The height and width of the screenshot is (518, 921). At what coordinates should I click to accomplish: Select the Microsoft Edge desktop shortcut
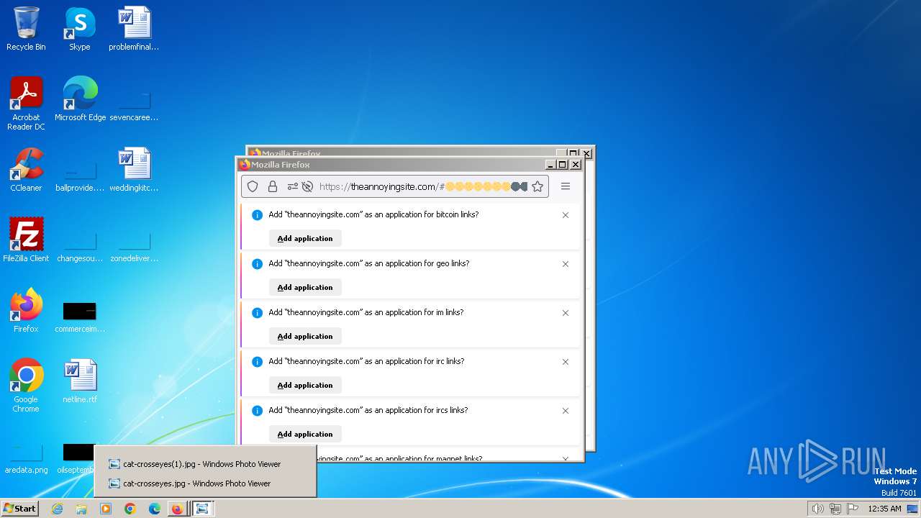(80, 99)
